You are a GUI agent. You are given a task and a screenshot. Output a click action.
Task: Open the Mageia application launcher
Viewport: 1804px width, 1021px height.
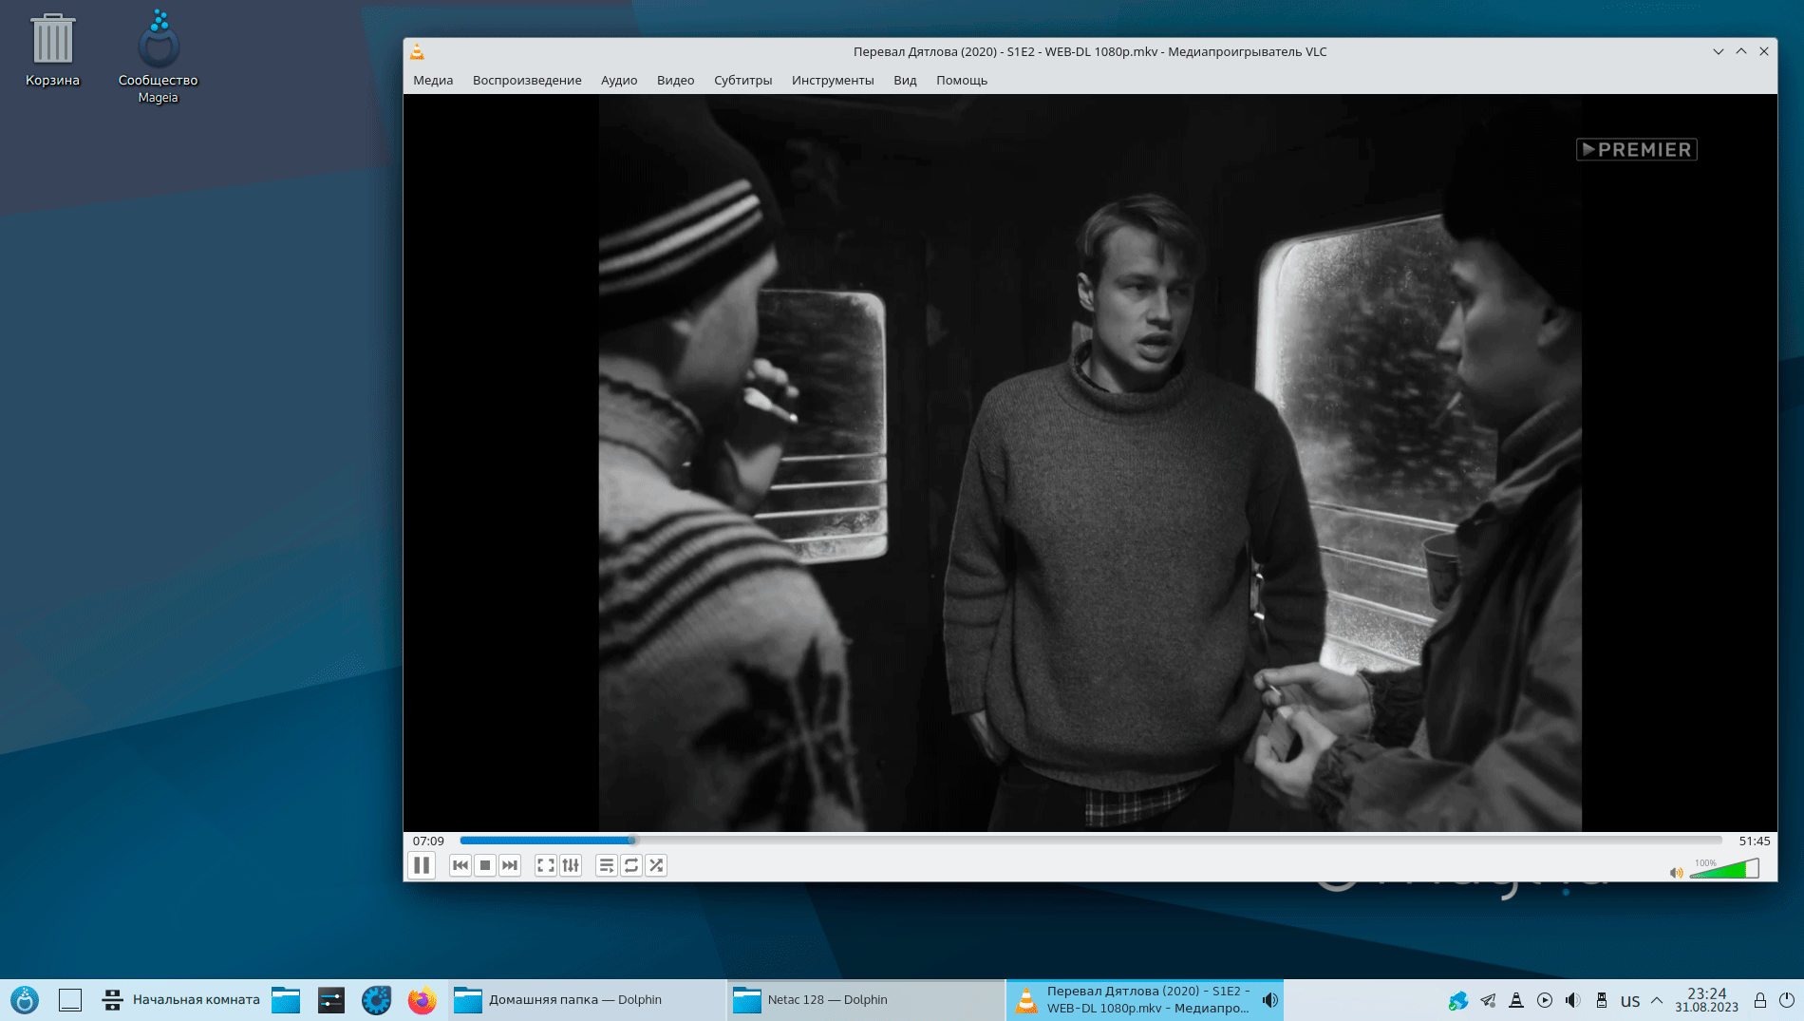(25, 1000)
